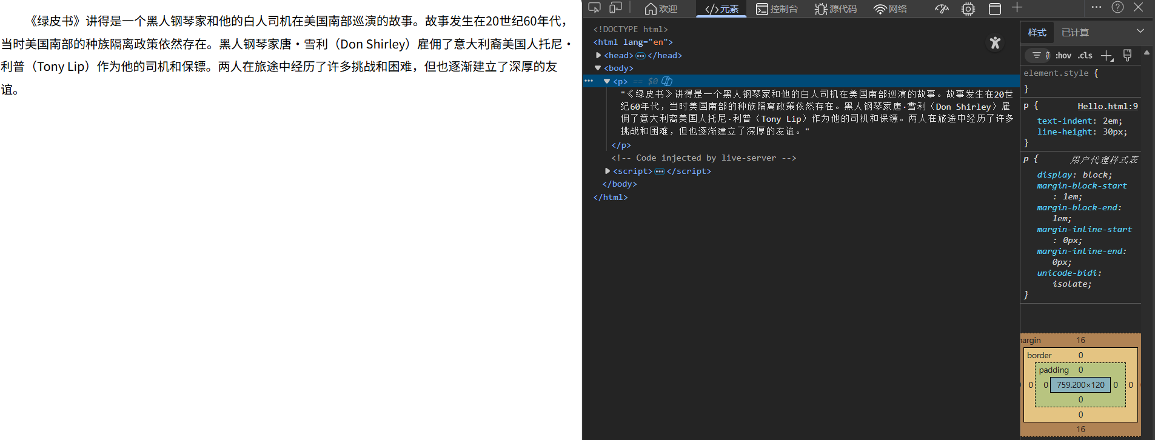Switch to the 已计算 (Computed) tab

tap(1075, 33)
